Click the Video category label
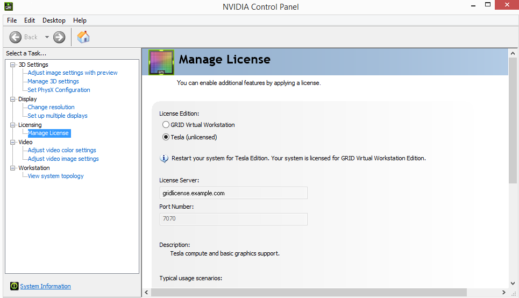This screenshot has height=298, width=519. pyautogui.click(x=25, y=142)
